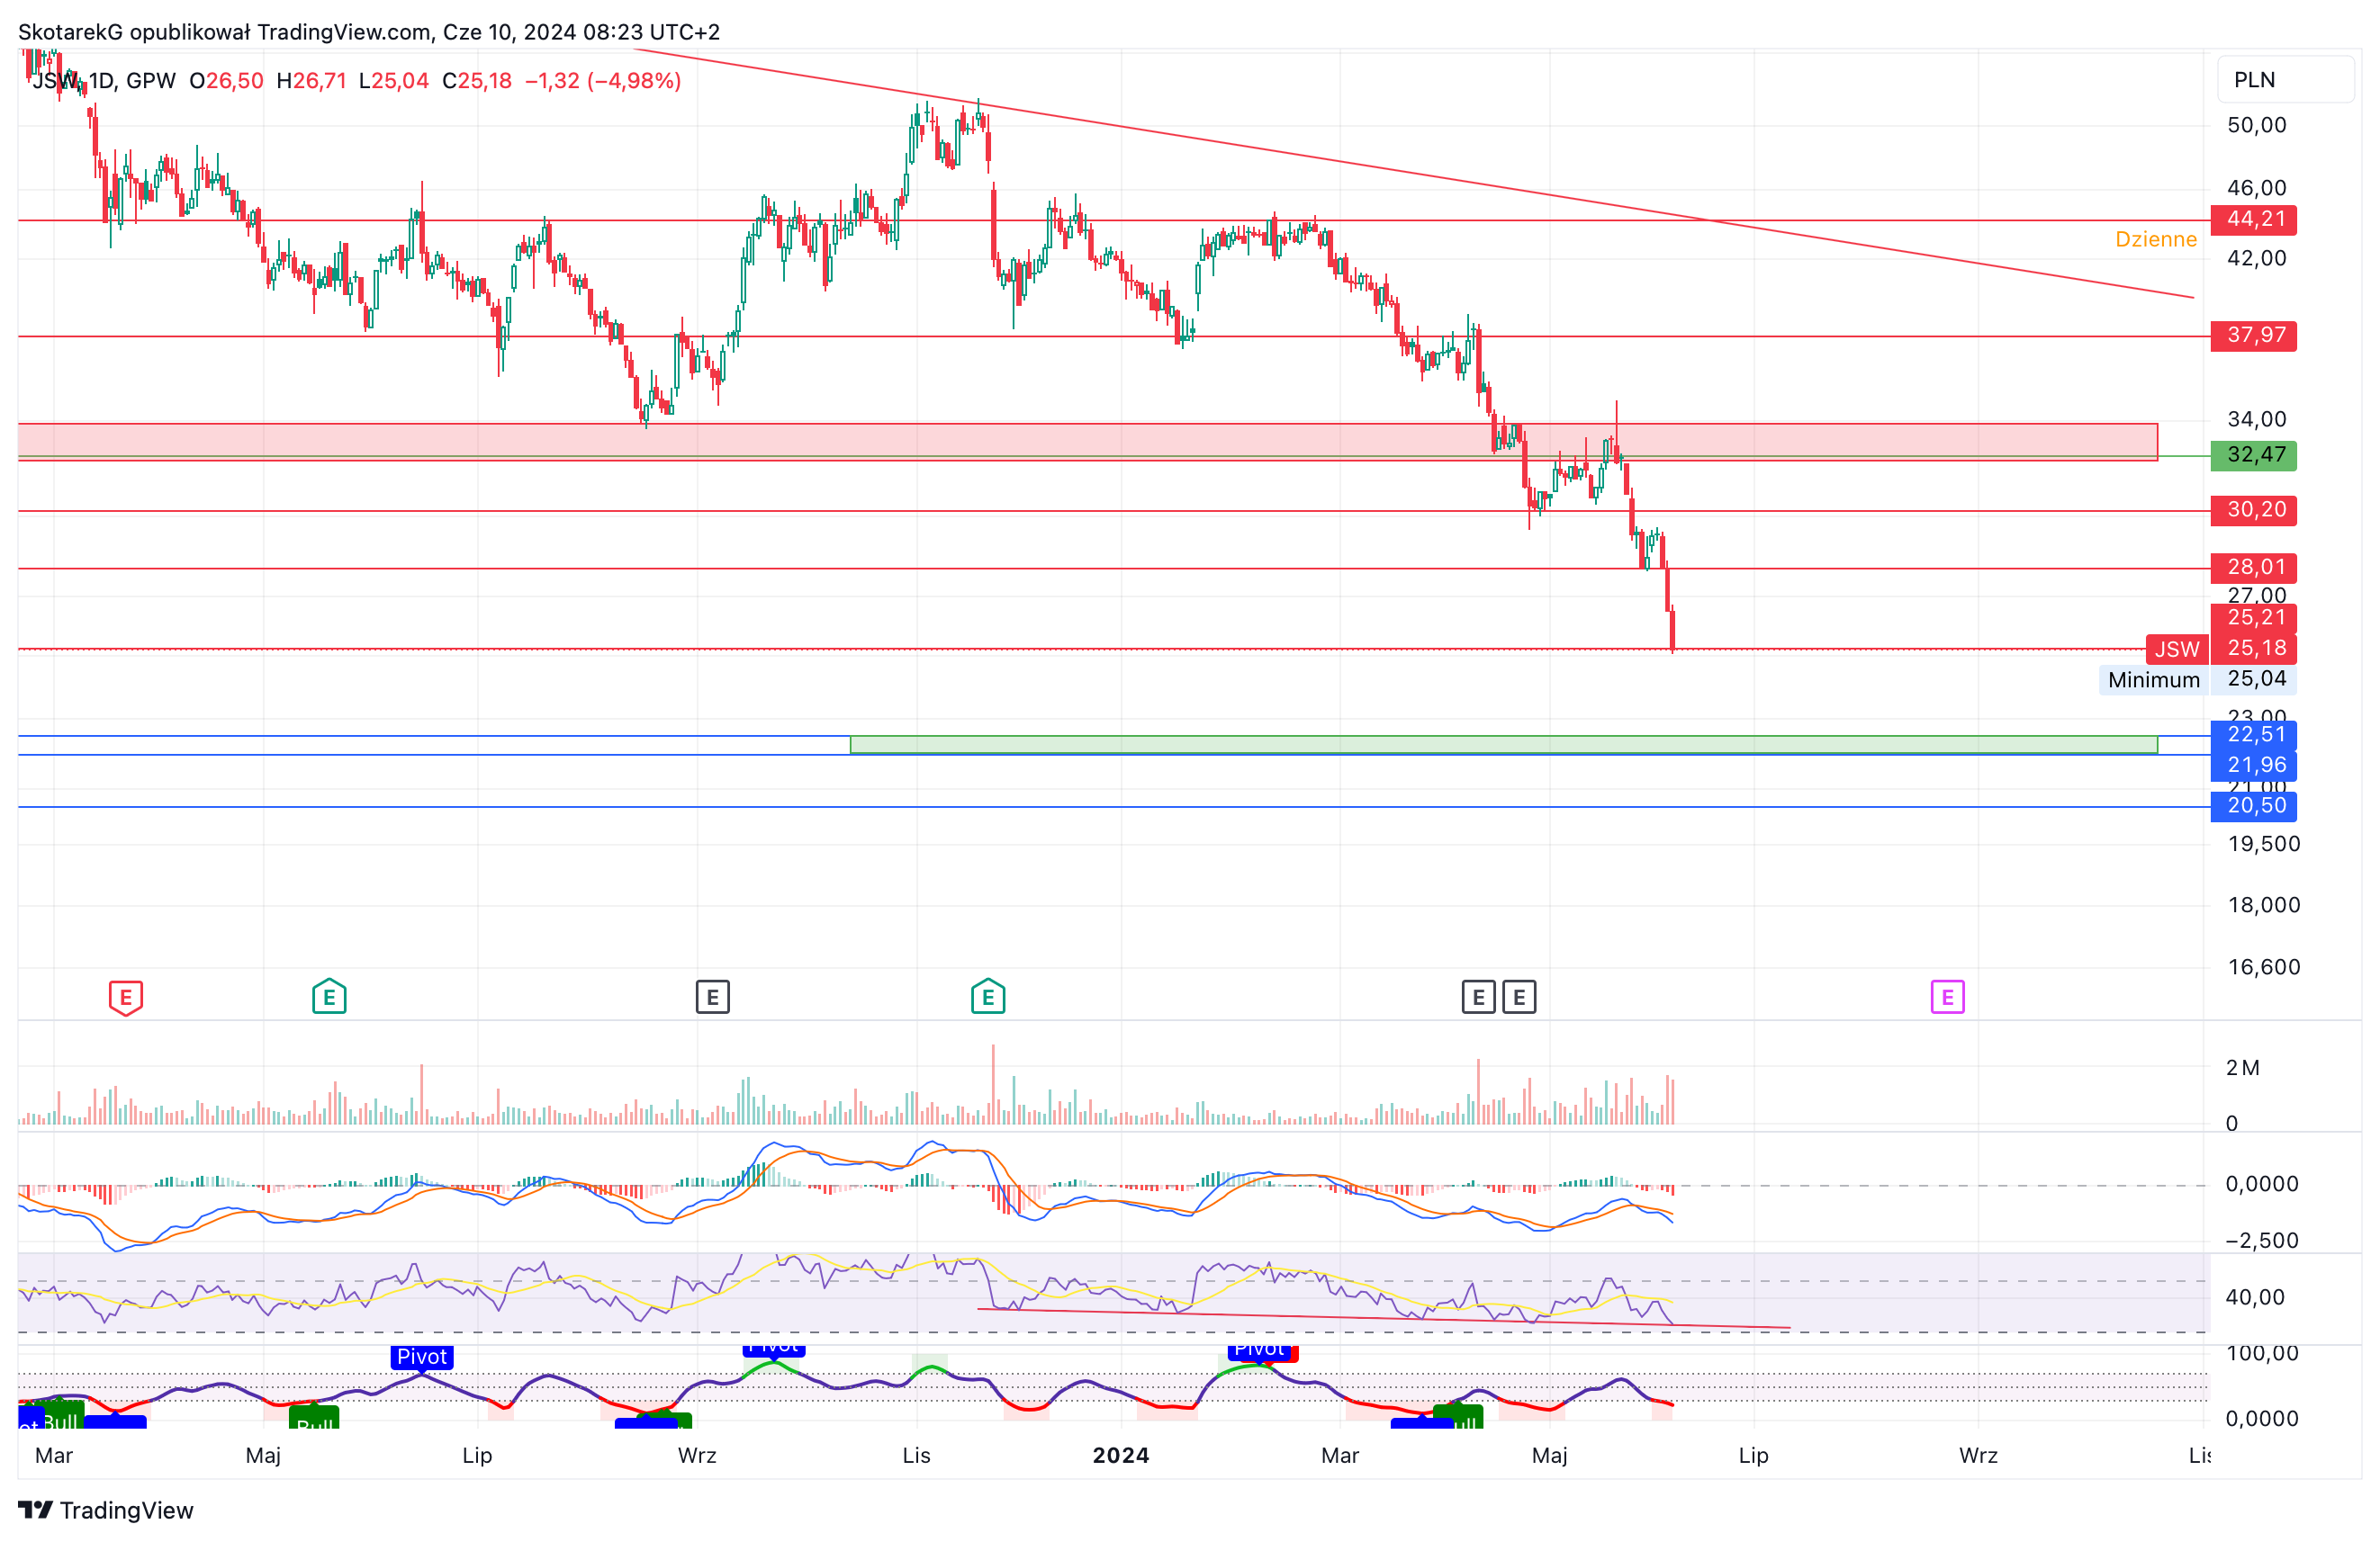The height and width of the screenshot is (1542, 2380).
Task: Click the dark earnings E marker near September
Action: [x=712, y=996]
